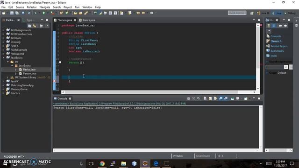This screenshot has height=168, width=299.
Task: Open search expression dropdown in Help view
Action: click(286, 67)
